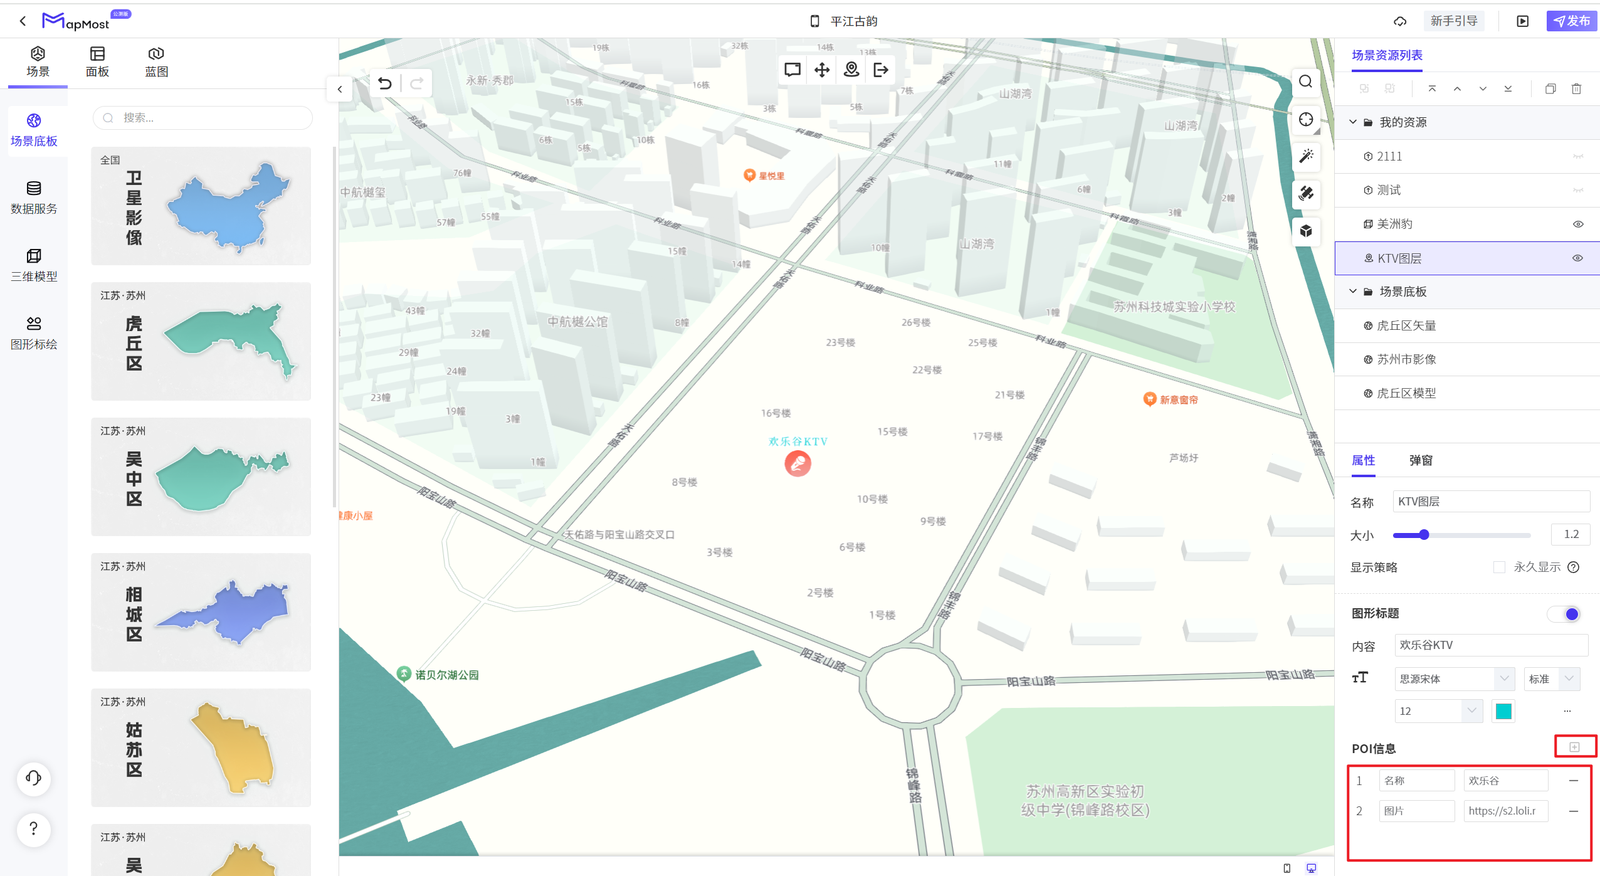Open the 弹窗 tab
The height and width of the screenshot is (876, 1600).
1421,460
